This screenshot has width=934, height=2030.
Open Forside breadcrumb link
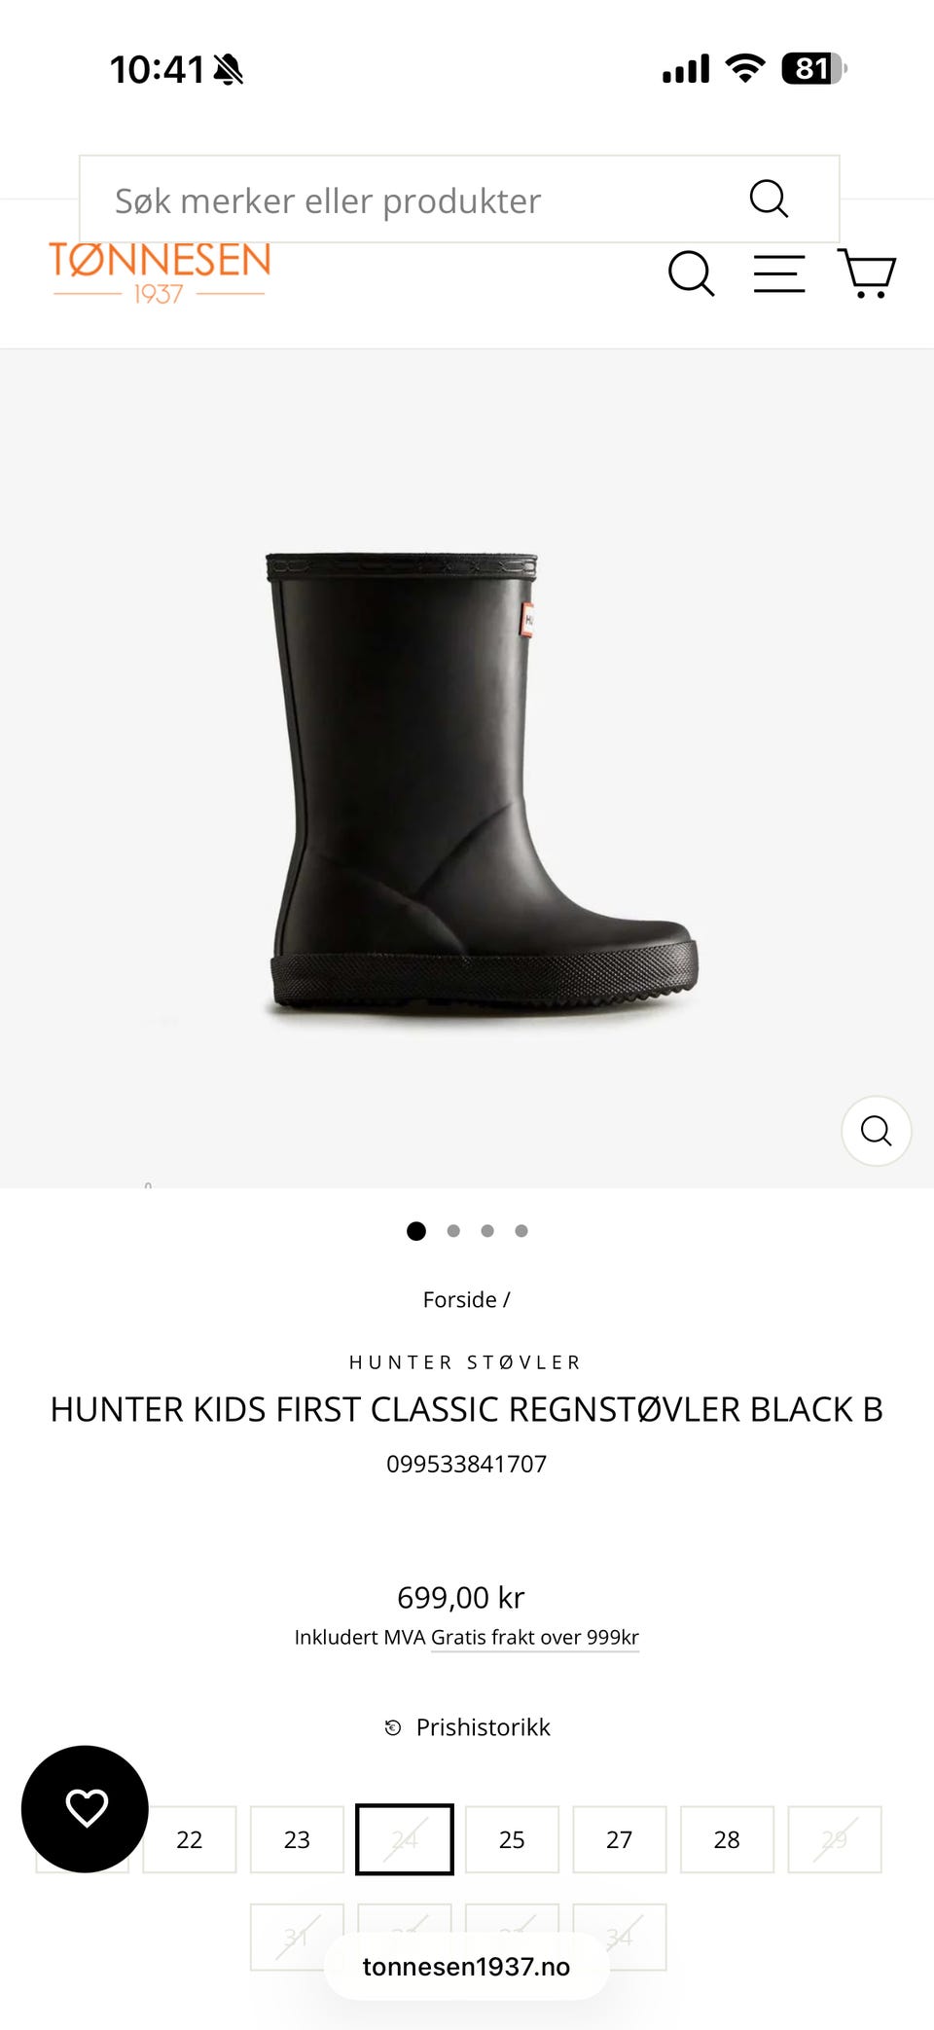coord(459,1300)
